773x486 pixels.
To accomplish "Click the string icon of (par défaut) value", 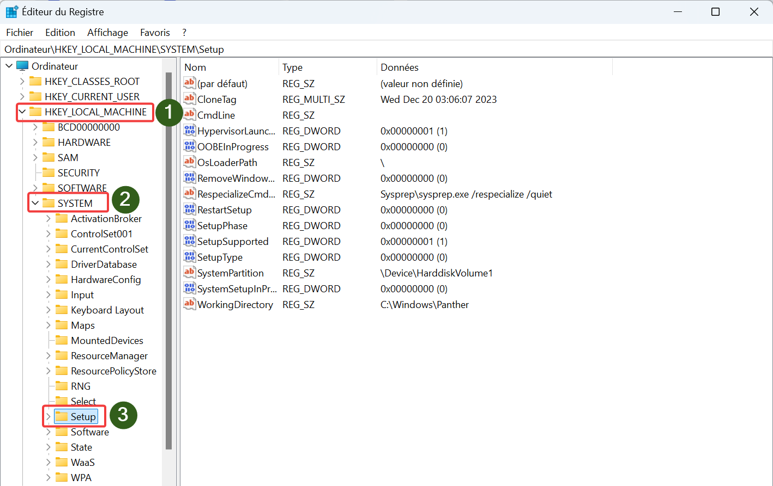I will pos(189,83).
